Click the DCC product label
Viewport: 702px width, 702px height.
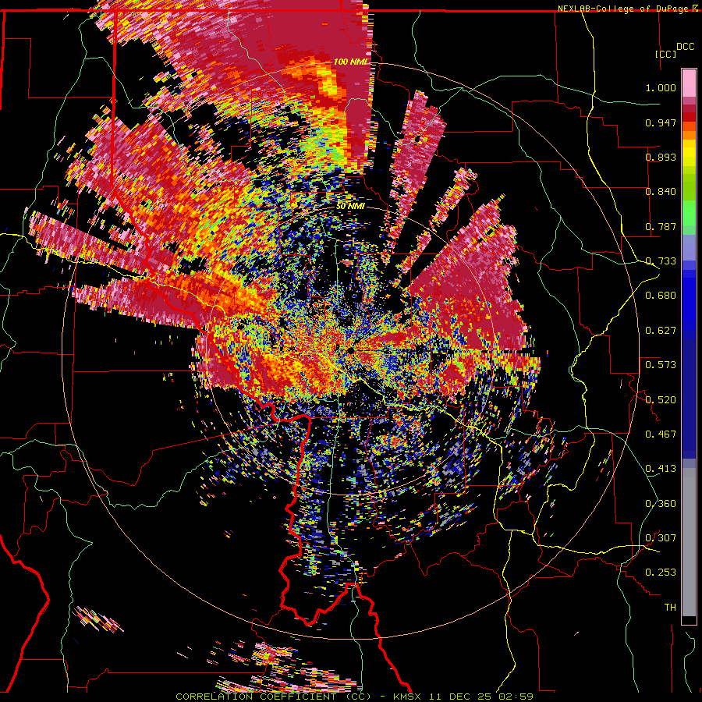pyautogui.click(x=685, y=47)
